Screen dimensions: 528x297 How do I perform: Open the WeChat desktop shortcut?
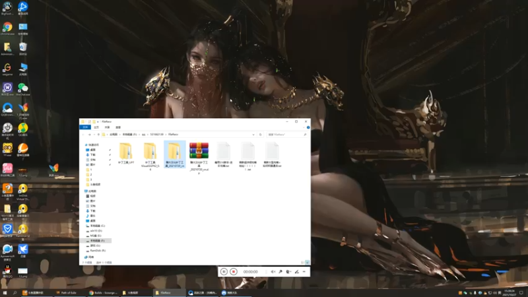coord(23,90)
